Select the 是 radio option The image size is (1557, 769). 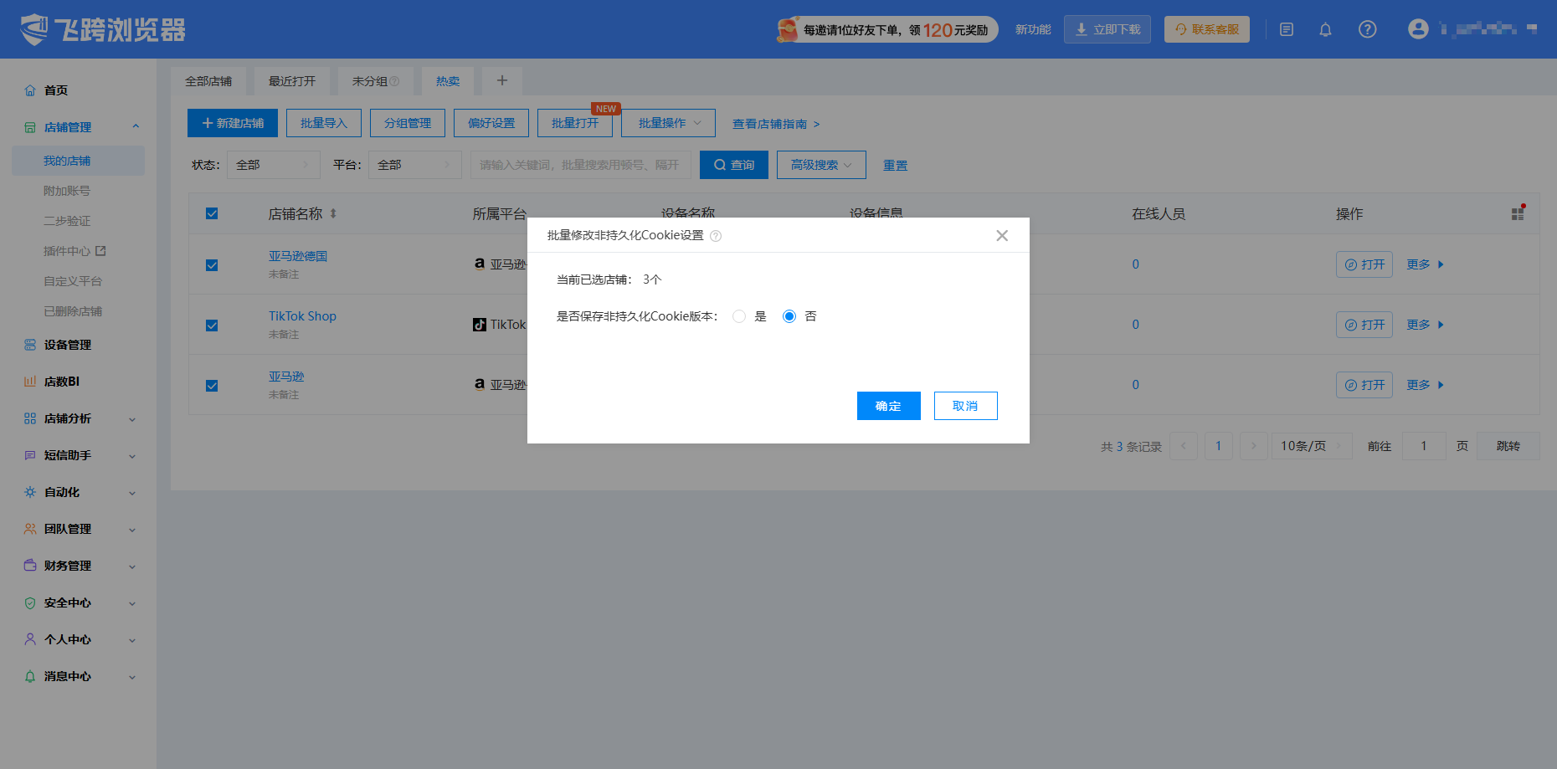point(738,316)
